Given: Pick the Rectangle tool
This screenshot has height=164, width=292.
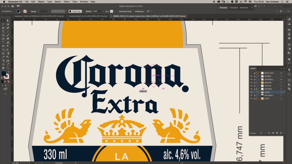Looking at the screenshot, I should pos(3,35).
